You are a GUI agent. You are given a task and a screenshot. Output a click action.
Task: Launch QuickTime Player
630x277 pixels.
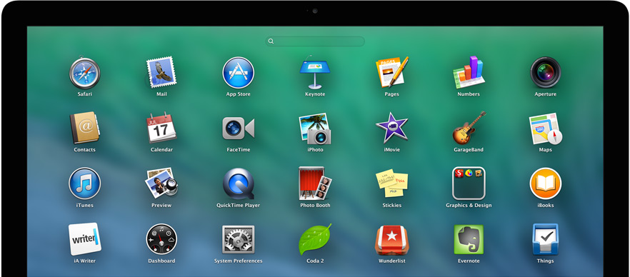(x=239, y=183)
